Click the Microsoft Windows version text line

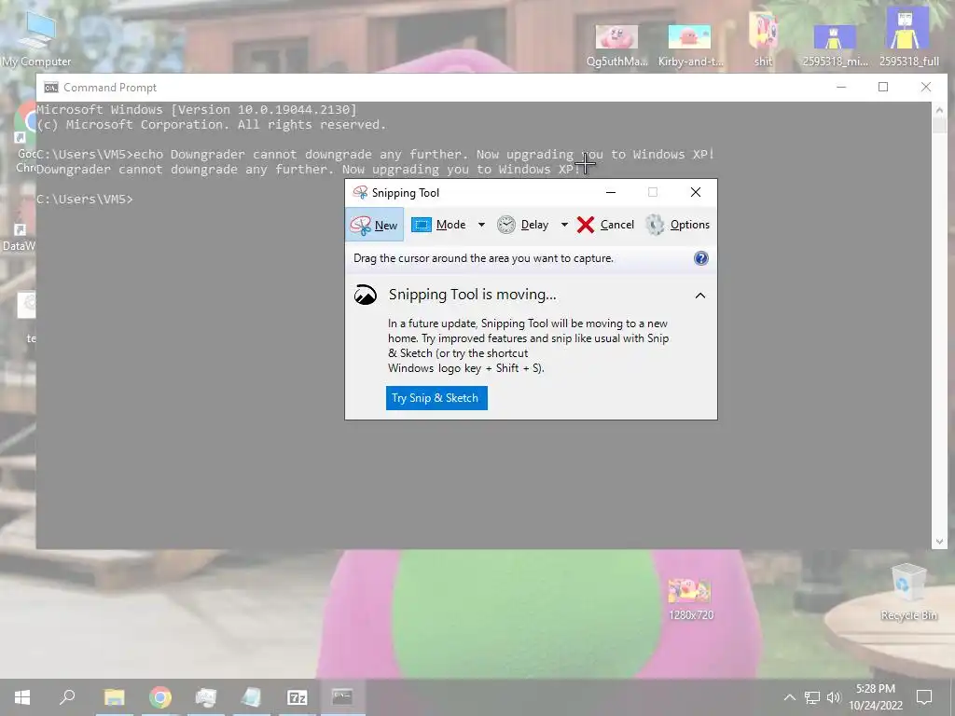tap(197, 110)
